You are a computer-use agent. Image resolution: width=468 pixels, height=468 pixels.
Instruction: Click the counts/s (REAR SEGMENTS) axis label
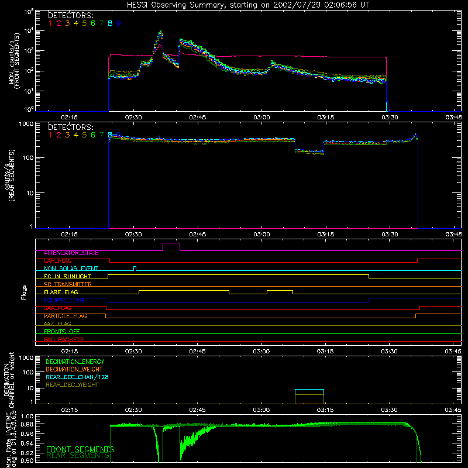point(9,175)
